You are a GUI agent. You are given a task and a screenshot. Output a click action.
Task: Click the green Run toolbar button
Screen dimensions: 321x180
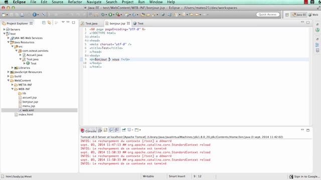(x=110, y=14)
